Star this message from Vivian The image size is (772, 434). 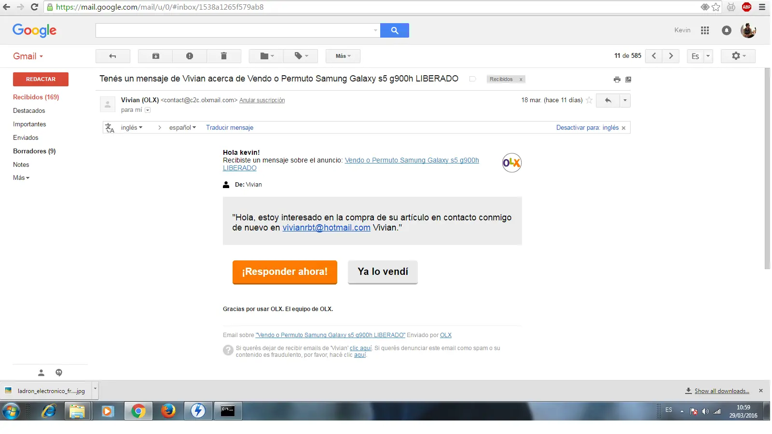[589, 100]
